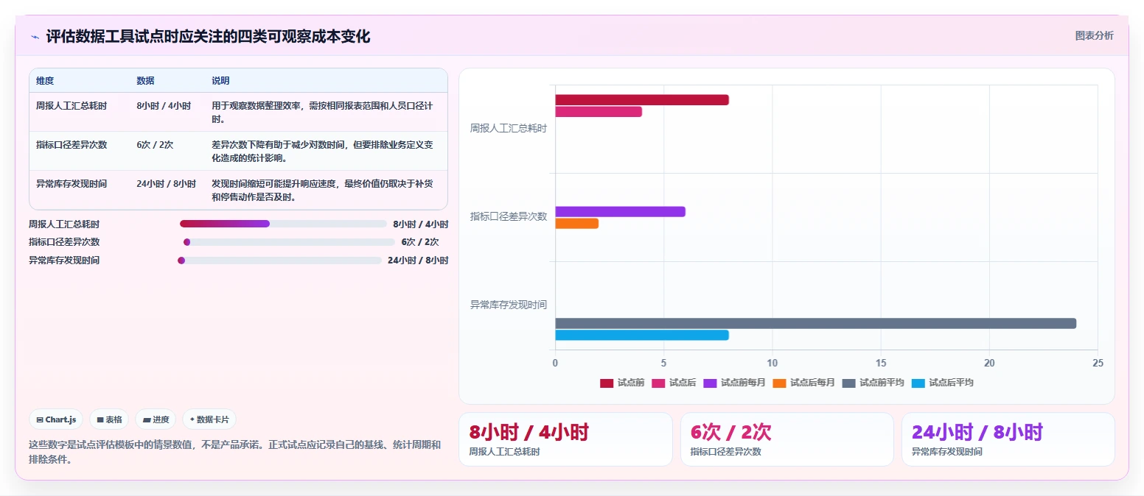Click the 异常库存发现时间 progress bar
Viewport: 1144px width, 496px height.
coord(279,261)
